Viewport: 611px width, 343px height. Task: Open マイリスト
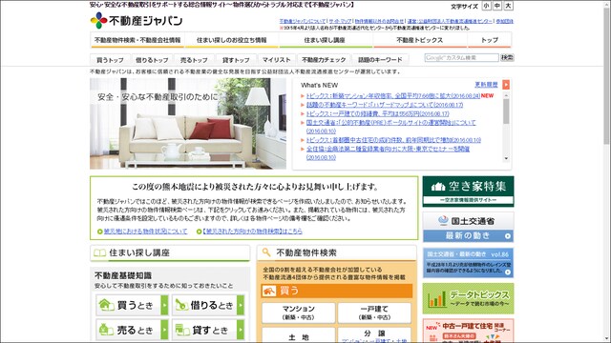[276, 60]
